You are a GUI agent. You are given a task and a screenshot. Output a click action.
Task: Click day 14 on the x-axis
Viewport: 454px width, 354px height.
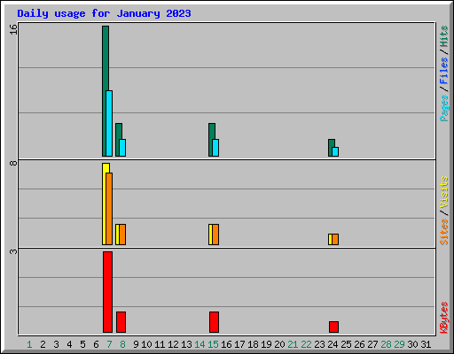200,344
